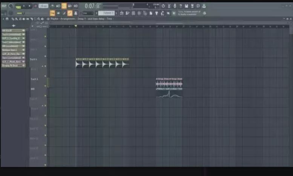The height and width of the screenshot is (176, 293).
Task: Click the Play button in the transport
Action: pos(24,6)
